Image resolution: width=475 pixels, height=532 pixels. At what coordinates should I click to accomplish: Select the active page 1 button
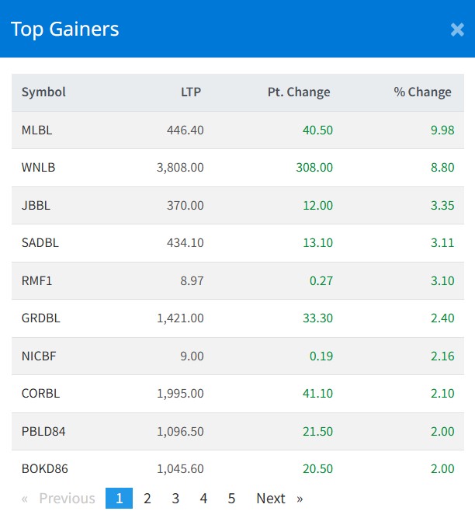click(119, 499)
